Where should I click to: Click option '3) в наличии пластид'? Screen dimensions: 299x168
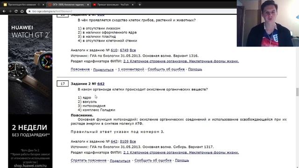click(x=97, y=36)
